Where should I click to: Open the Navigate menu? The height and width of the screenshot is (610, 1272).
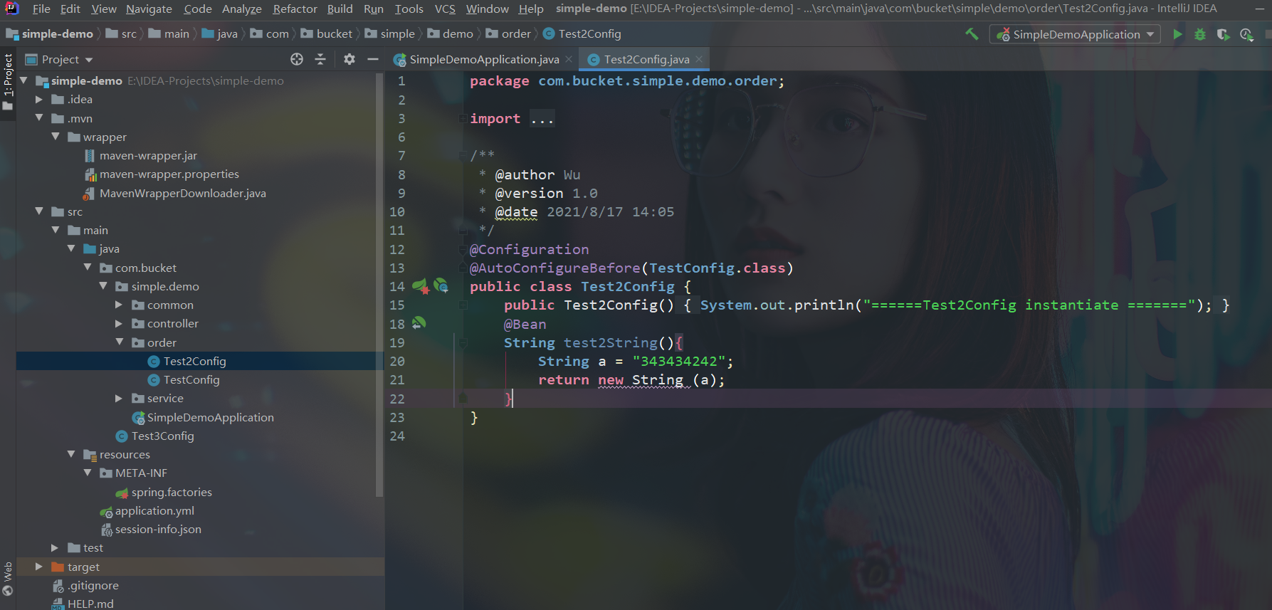[149, 9]
